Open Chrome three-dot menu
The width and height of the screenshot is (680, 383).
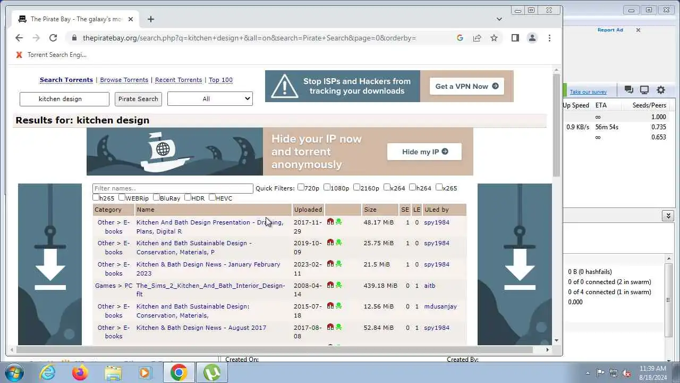(549, 38)
